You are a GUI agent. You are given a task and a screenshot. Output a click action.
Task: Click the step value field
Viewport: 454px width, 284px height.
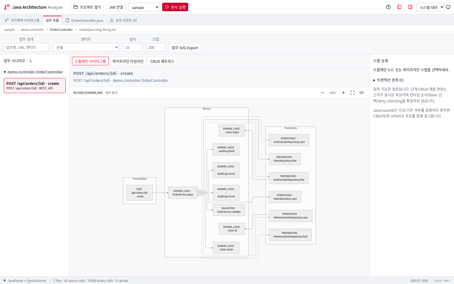(x=156, y=47)
